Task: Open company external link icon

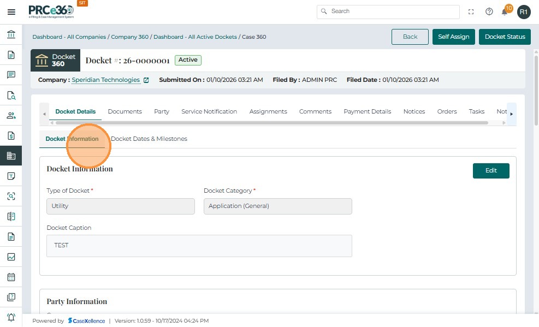Action: point(146,80)
